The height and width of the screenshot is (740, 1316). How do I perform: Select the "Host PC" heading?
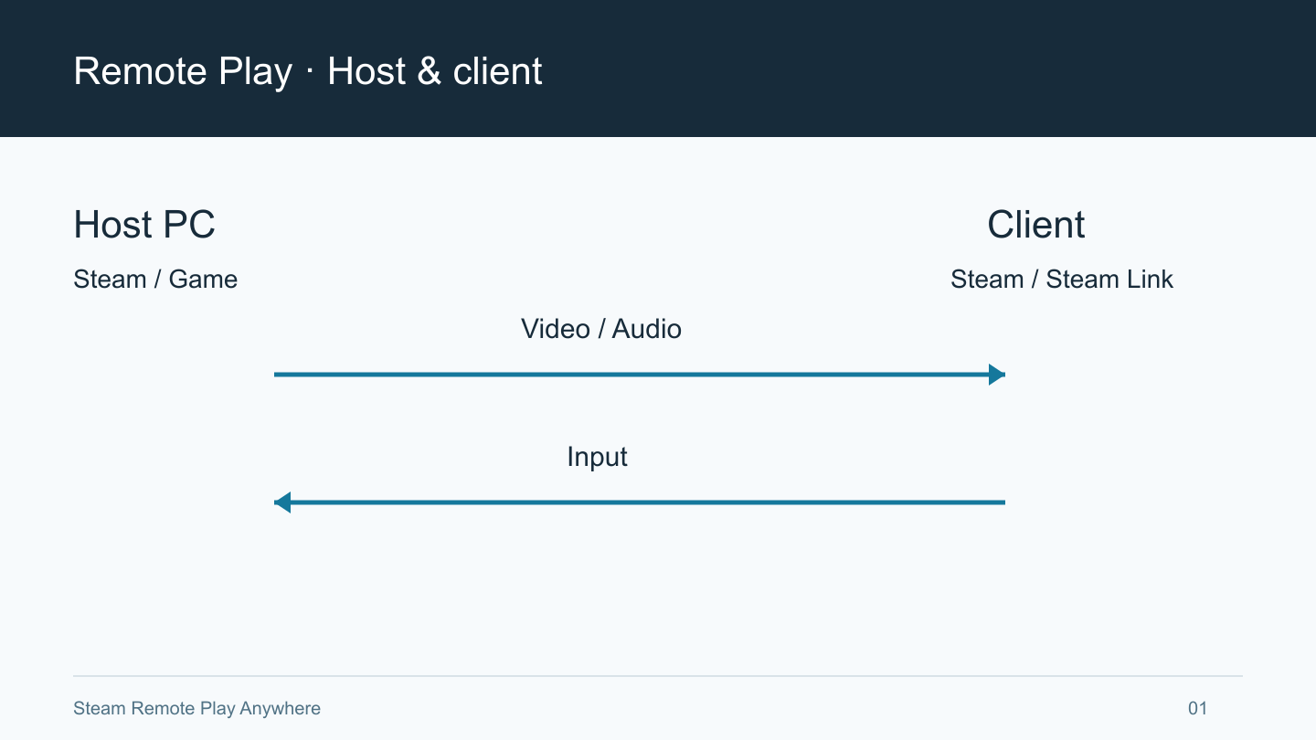144,225
